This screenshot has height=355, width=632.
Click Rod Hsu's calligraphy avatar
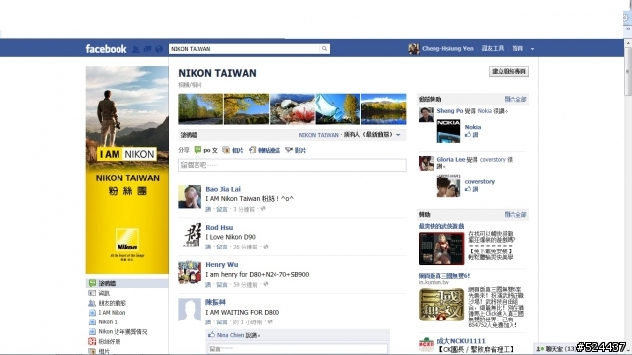coord(190,235)
